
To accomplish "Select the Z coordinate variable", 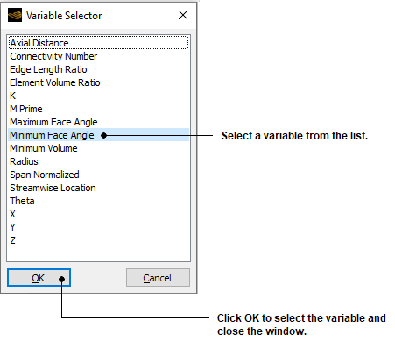I will click(98, 240).
